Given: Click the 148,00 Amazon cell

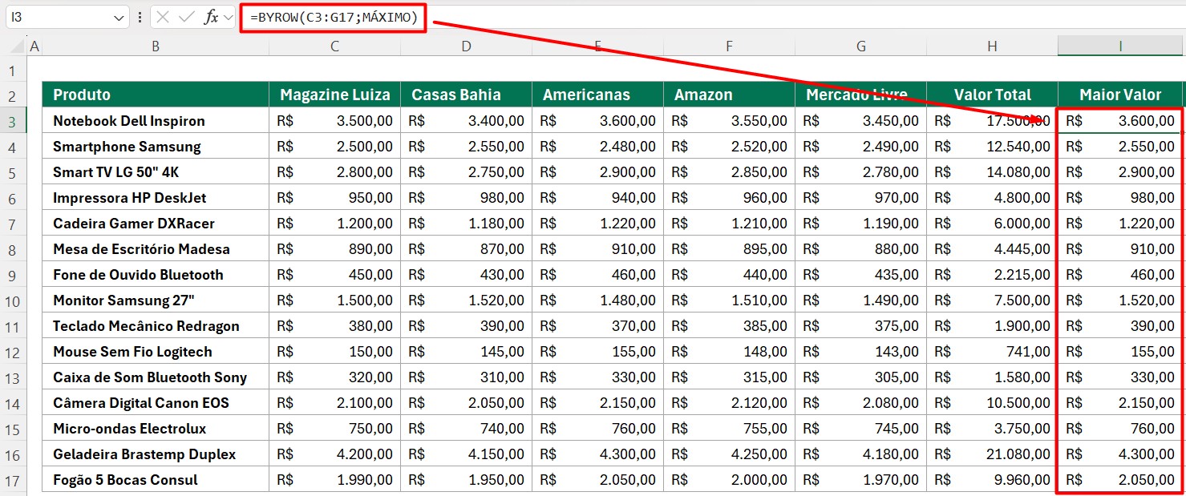Looking at the screenshot, I should pos(729,352).
